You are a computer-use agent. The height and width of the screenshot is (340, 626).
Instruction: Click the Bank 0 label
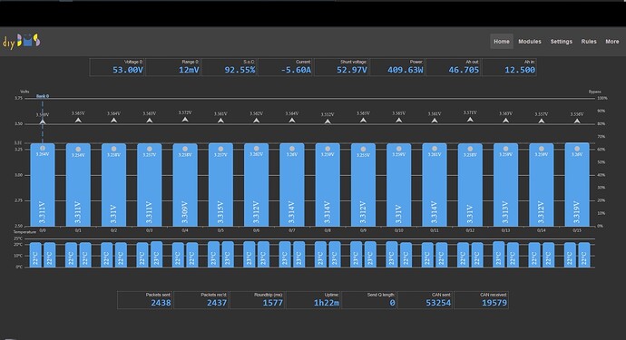[x=43, y=96]
